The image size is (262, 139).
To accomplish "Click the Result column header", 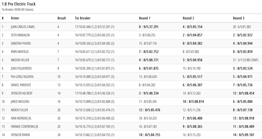I will [x=62, y=18].
